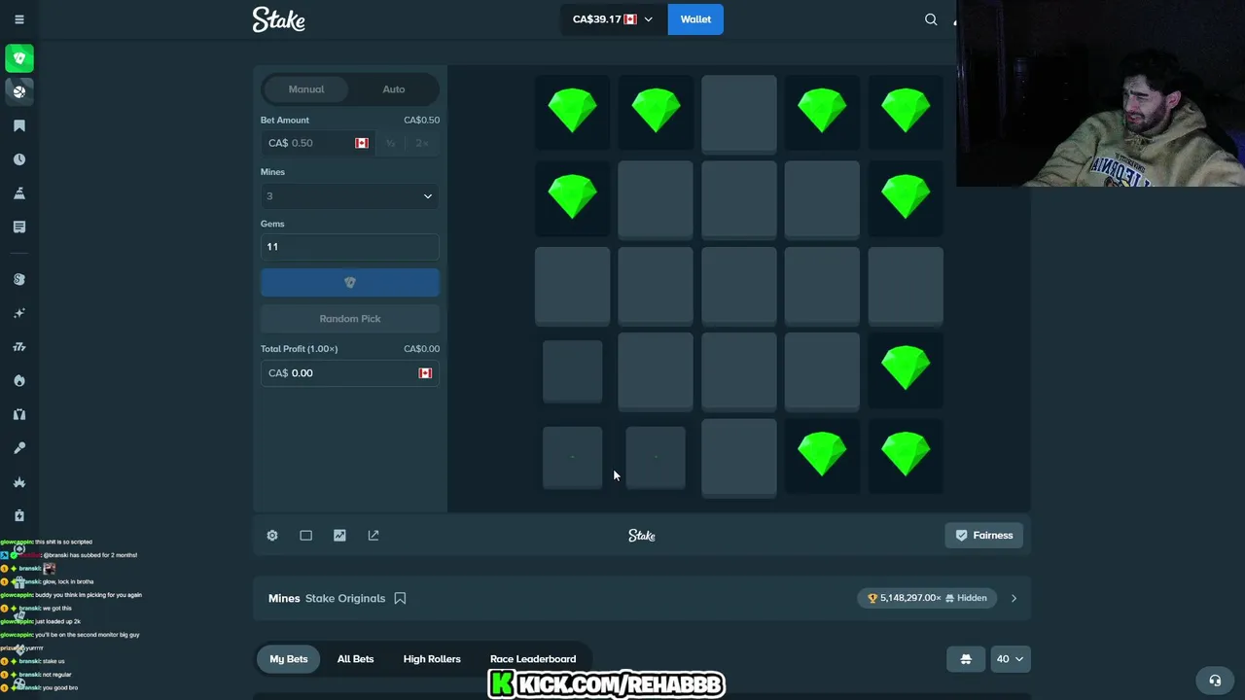The height and width of the screenshot is (700, 1245).
Task: Open the live support headset icon
Action: pyautogui.click(x=1214, y=681)
